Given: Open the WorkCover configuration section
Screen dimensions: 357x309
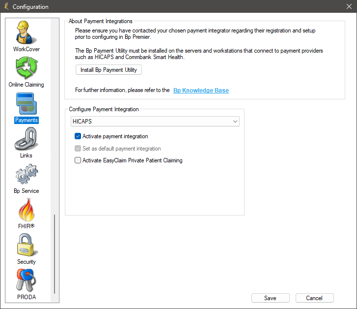Looking at the screenshot, I should [x=27, y=36].
